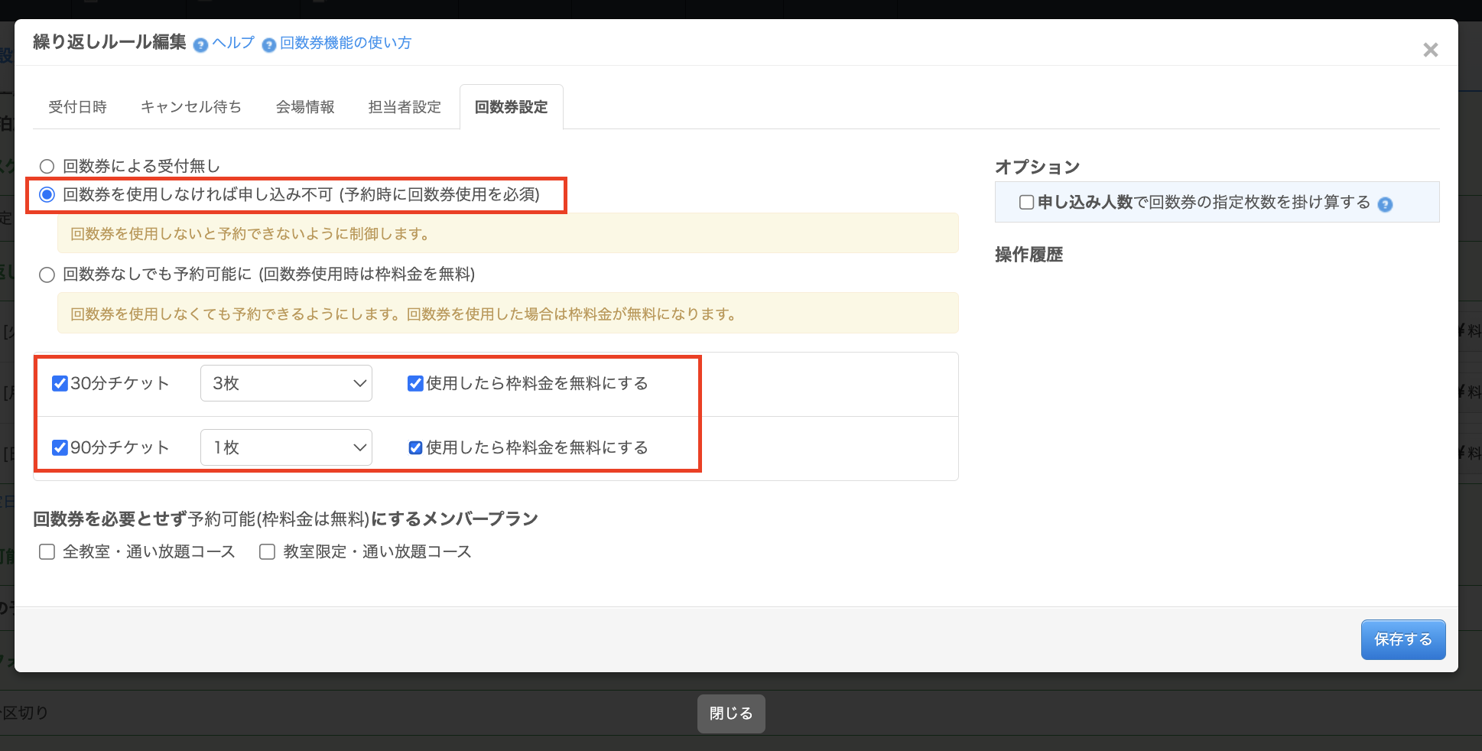The height and width of the screenshot is (751, 1482).
Task: Go to the 会場情報 tab
Action: click(x=305, y=107)
